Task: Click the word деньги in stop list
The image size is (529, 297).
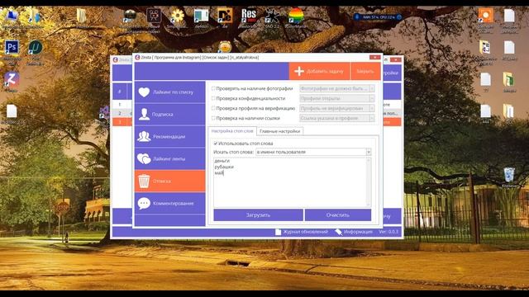Action: point(222,161)
